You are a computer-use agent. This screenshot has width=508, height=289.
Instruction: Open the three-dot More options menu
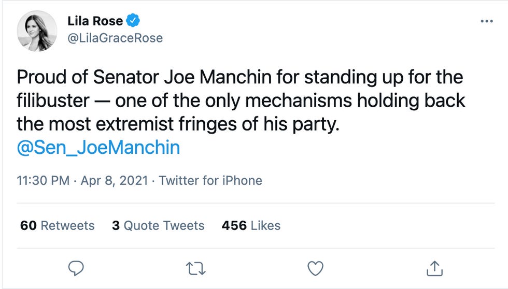coord(486,21)
